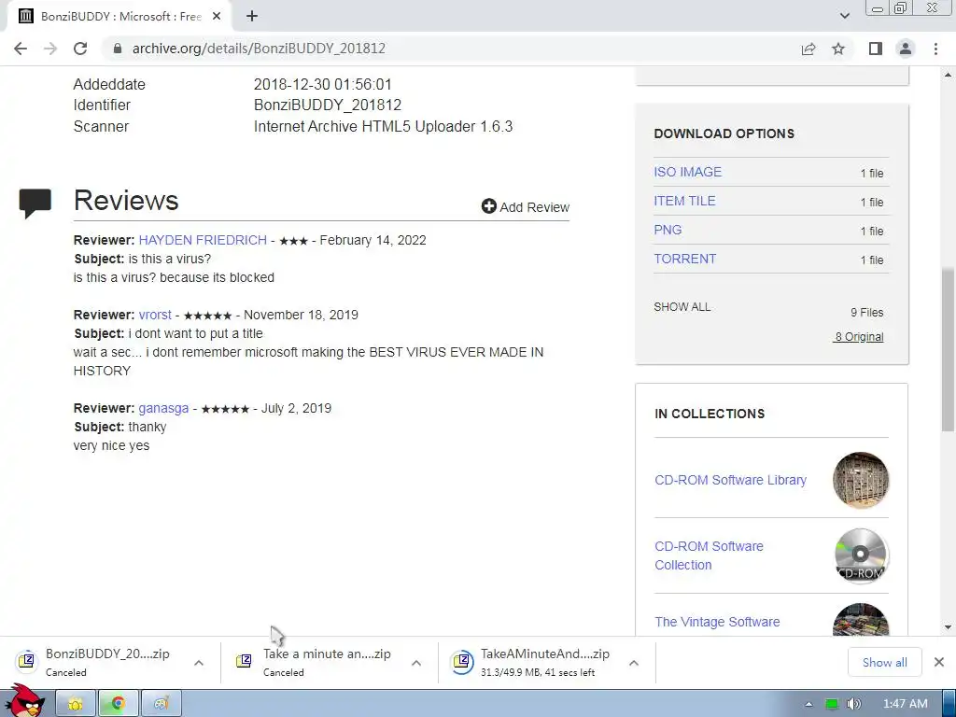Click the scrollbar down arrow
The width and height of the screenshot is (956, 717).
949,626
